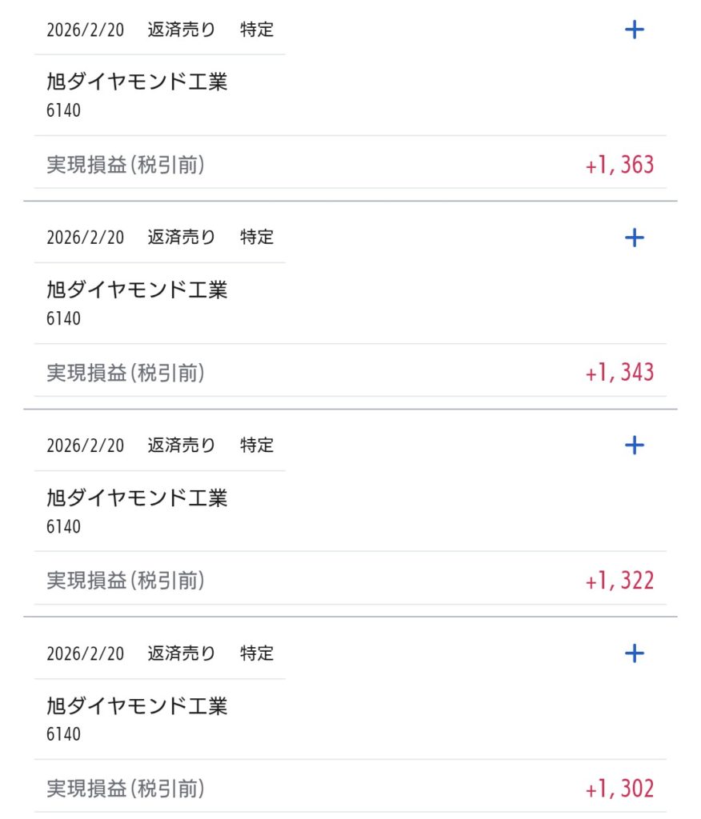The height and width of the screenshot is (819, 701).
Task: Select the 2026/2/20 date of the +1,322 trade
Action: pos(86,445)
